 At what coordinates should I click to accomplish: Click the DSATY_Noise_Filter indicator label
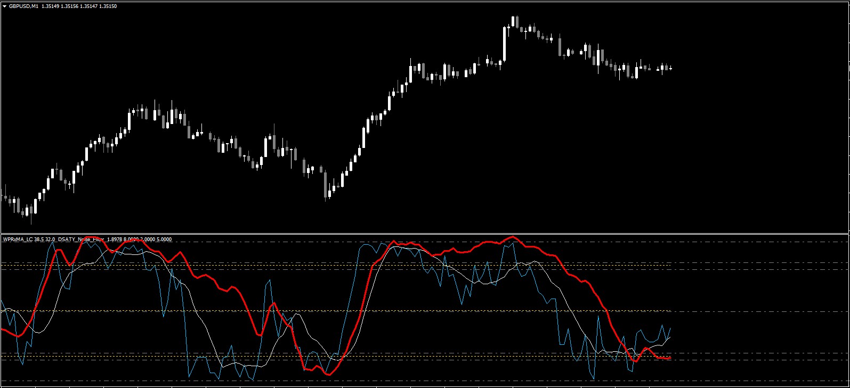pos(81,240)
